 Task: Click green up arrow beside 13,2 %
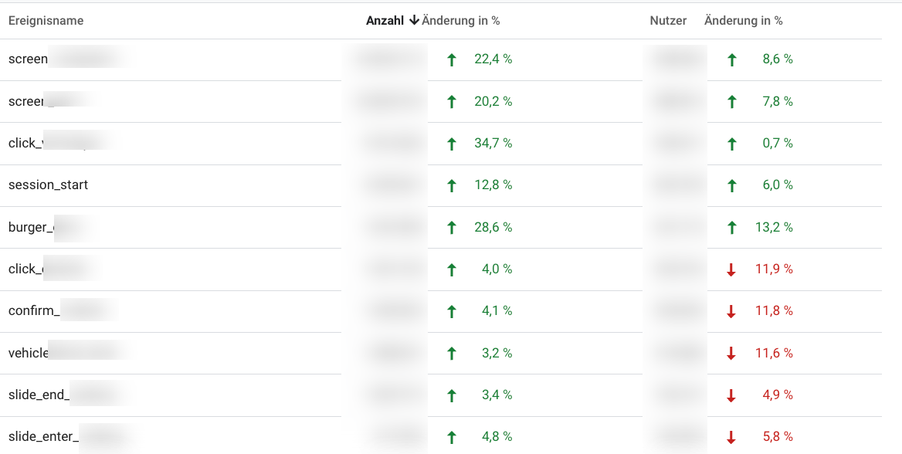[x=732, y=228]
